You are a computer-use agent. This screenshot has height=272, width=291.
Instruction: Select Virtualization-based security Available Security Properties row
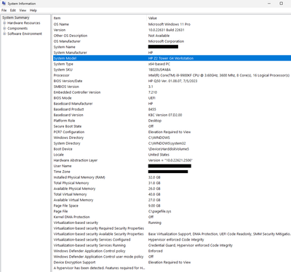point(172,234)
